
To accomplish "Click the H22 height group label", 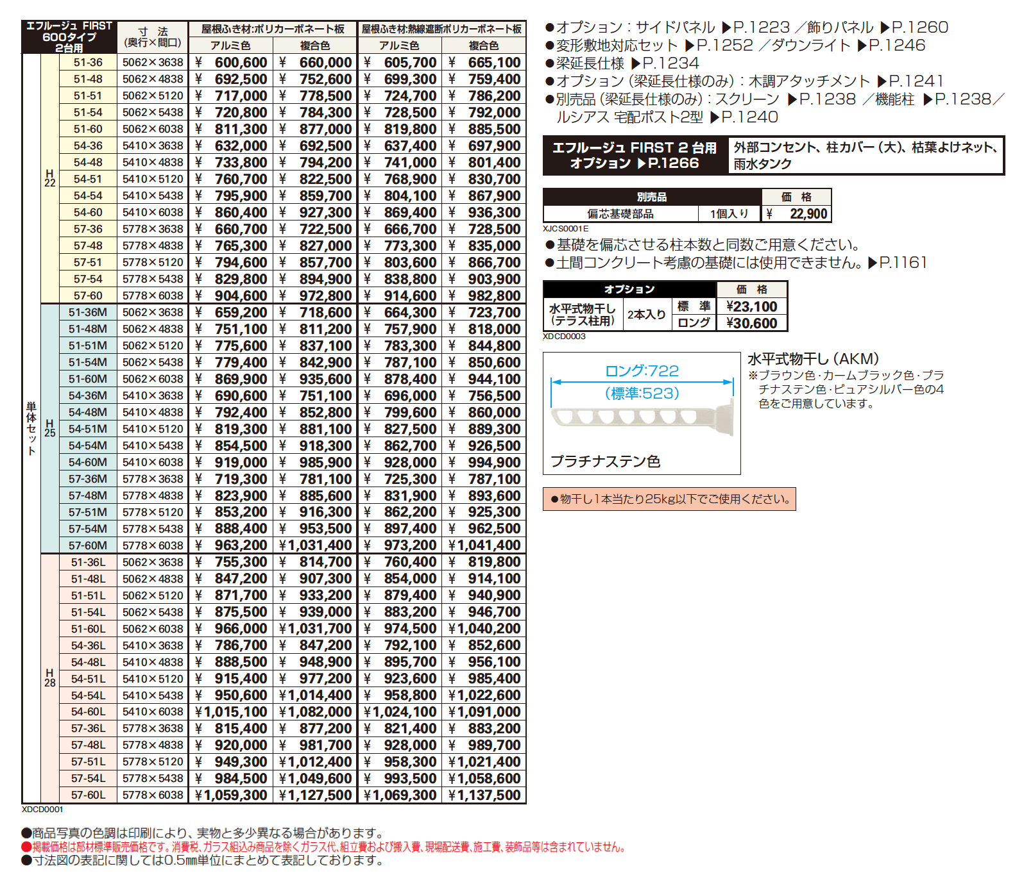I will pos(50,178).
